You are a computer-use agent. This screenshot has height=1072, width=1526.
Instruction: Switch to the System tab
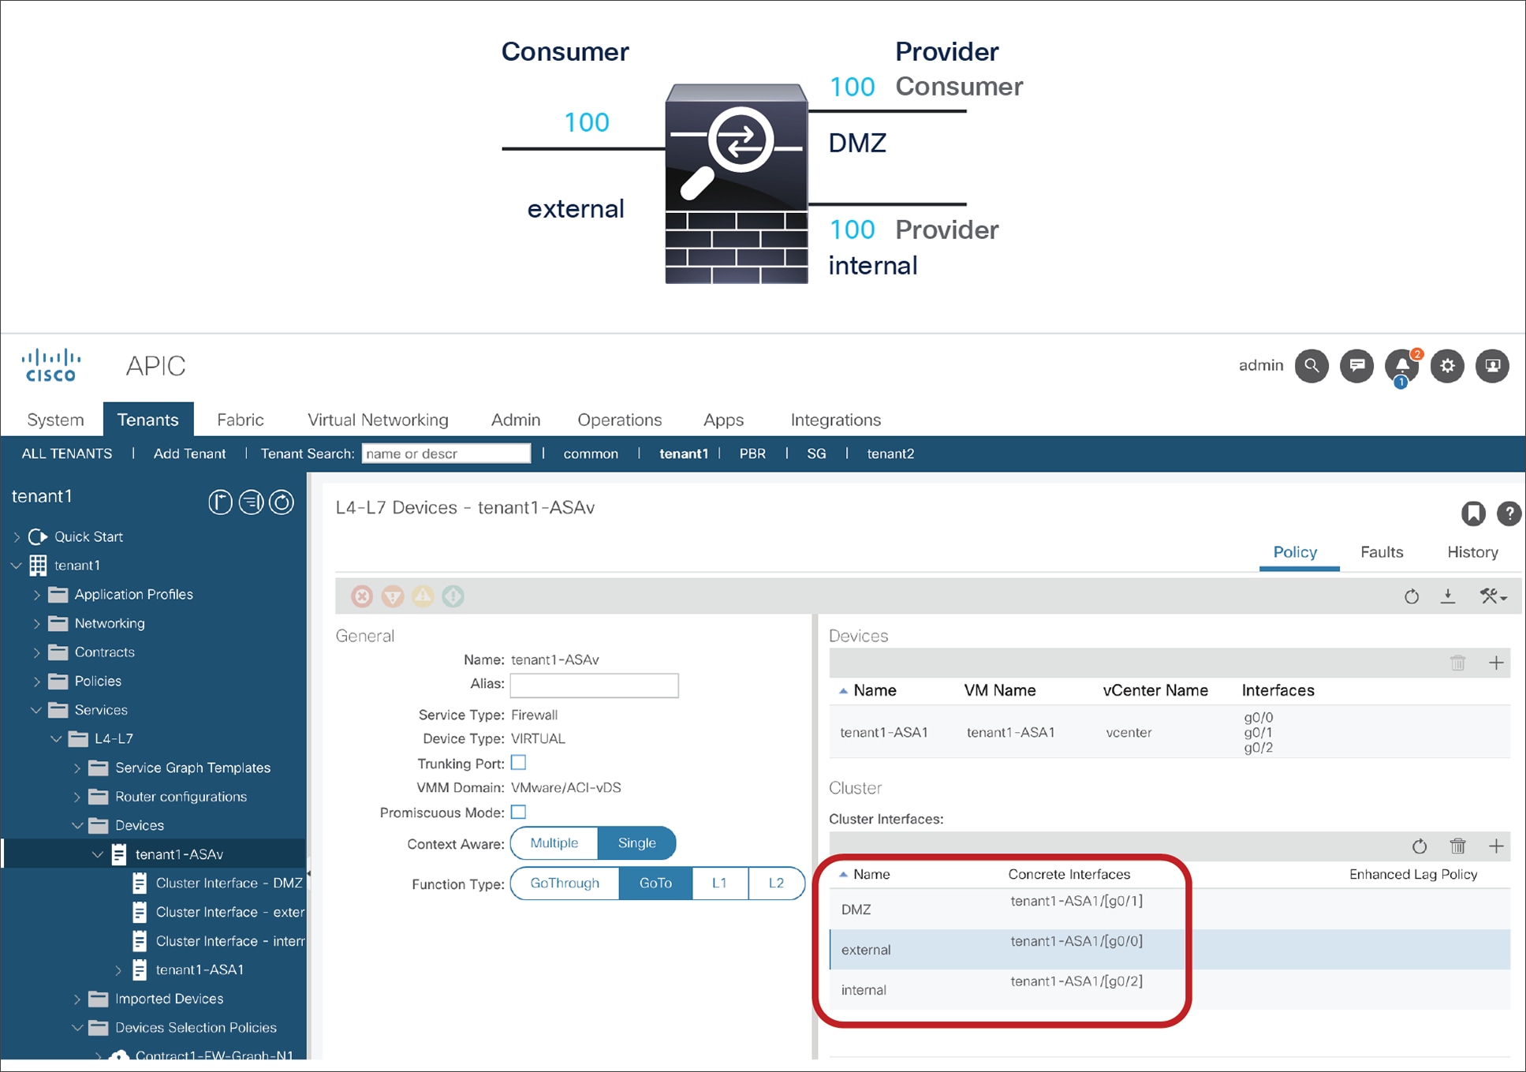pos(55,420)
